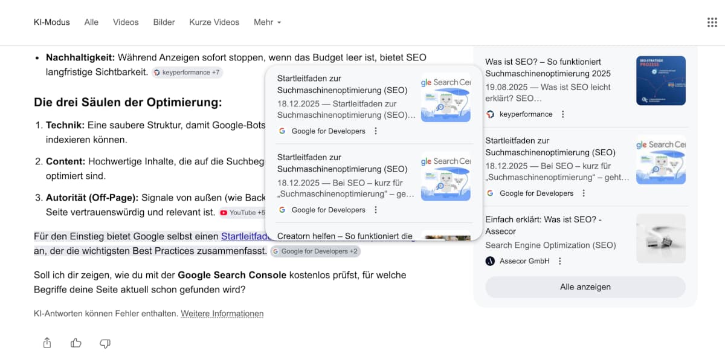This screenshot has height=359, width=725.
Task: Click the Google for Developers favicon in the popup
Action: pos(281,131)
